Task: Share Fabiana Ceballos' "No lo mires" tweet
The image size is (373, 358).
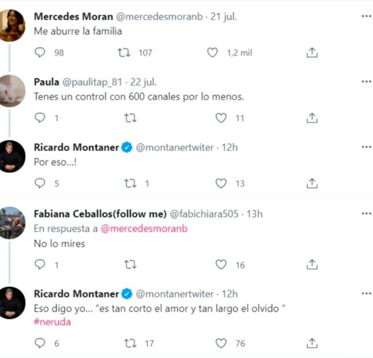Action: 312,265
